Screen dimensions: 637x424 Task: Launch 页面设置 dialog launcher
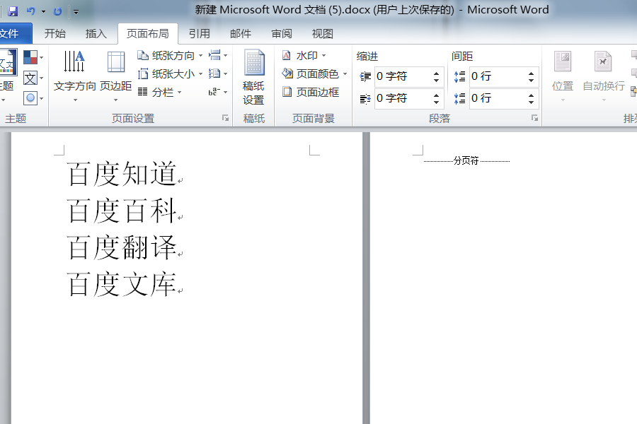point(225,118)
